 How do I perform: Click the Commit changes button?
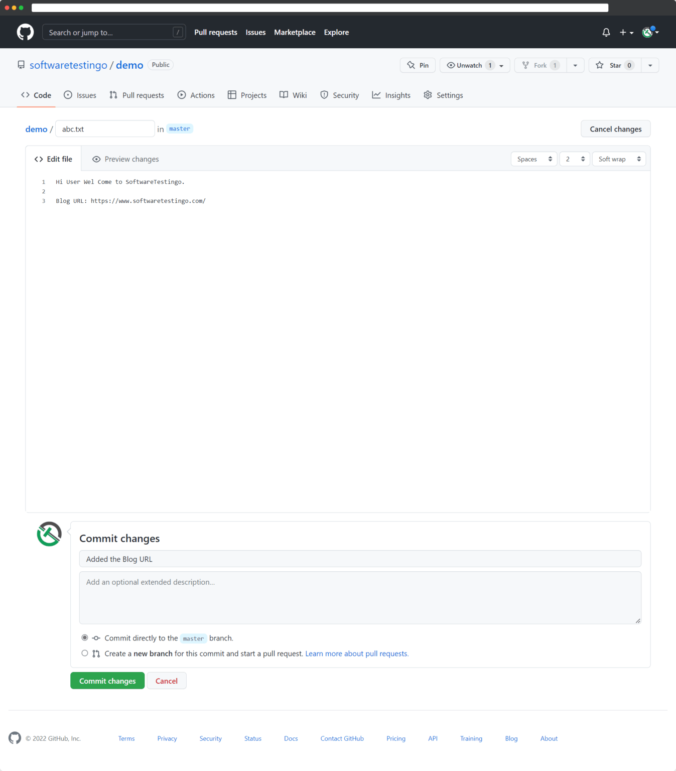107,680
